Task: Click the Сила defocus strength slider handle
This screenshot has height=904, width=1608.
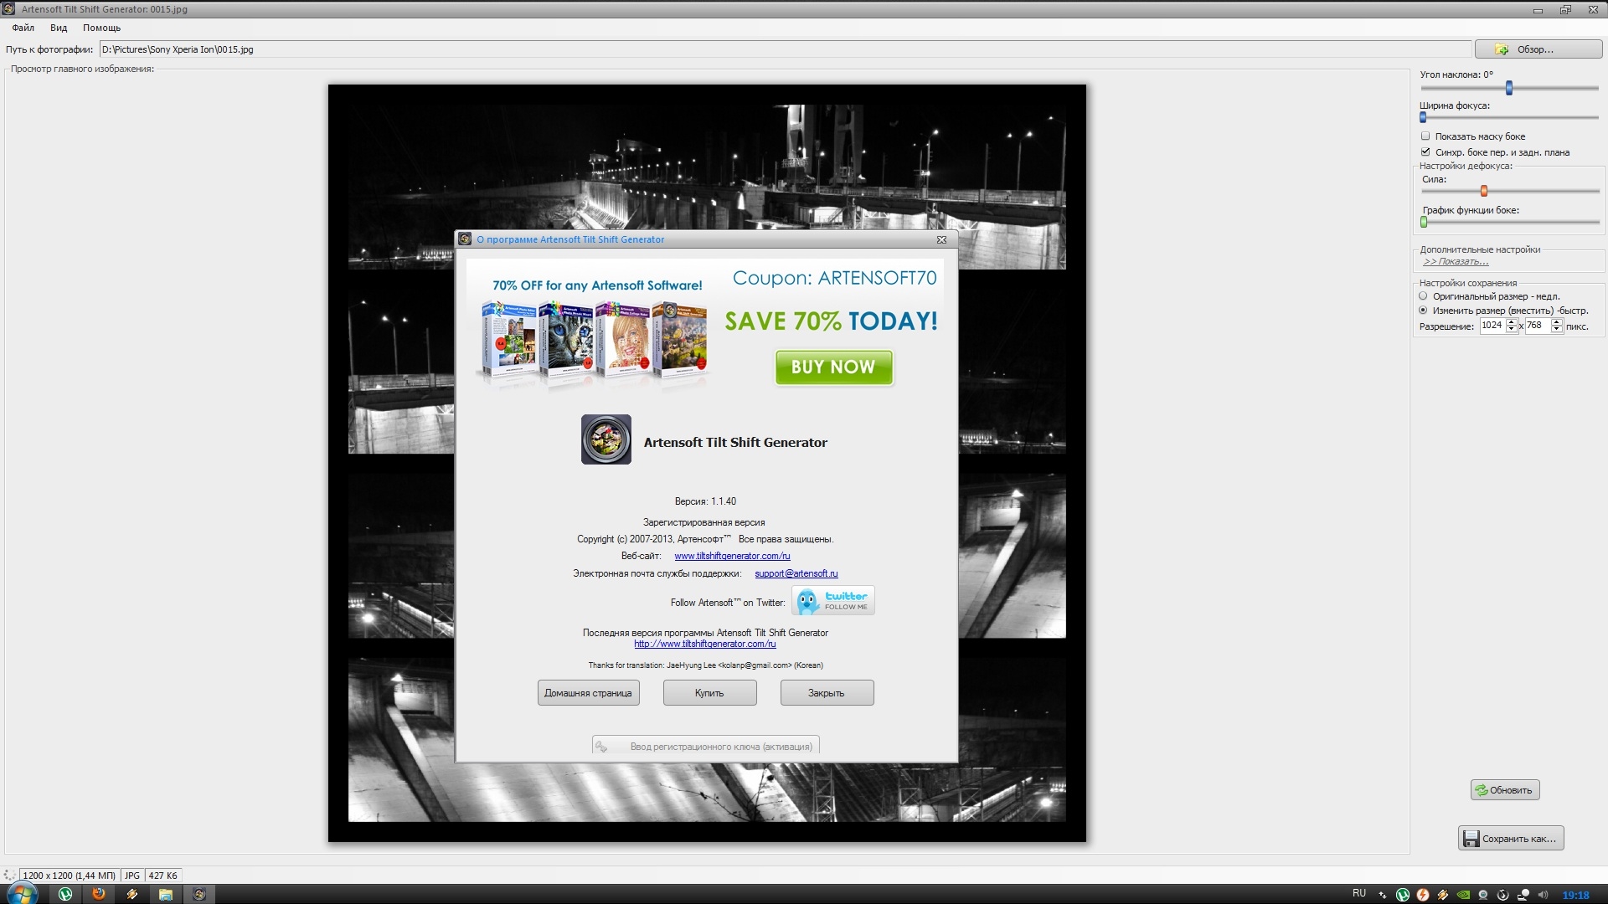Action: tap(1483, 191)
